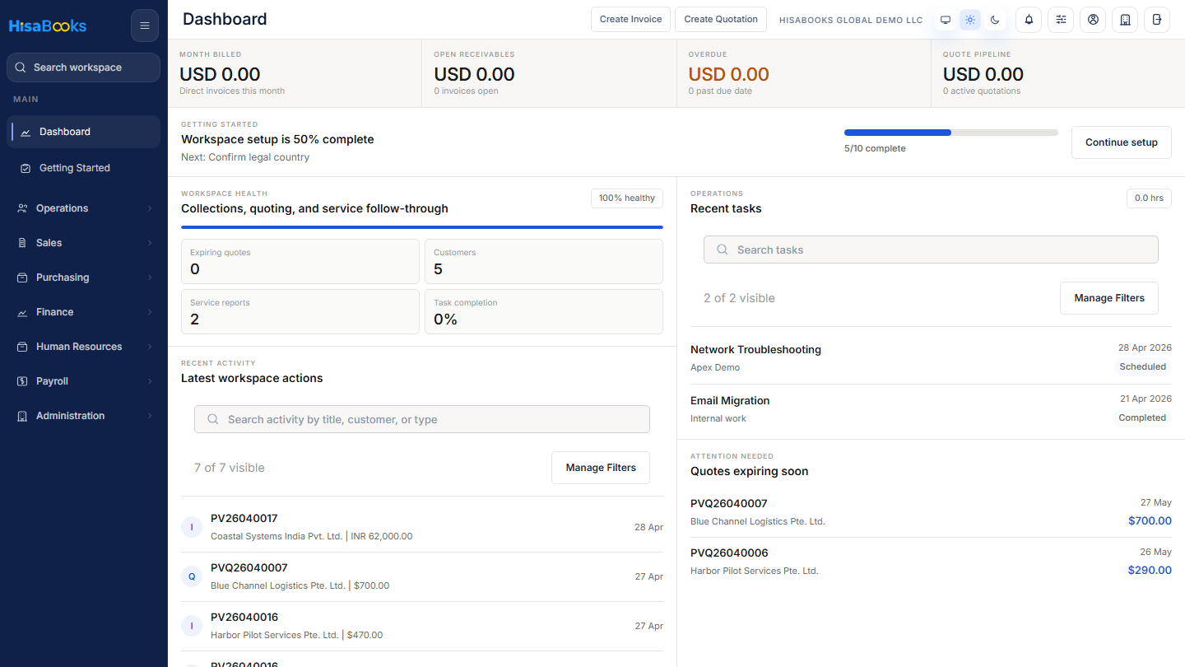1185x667 pixels.
Task: Click the workspace setup progress bar
Action: point(951,133)
